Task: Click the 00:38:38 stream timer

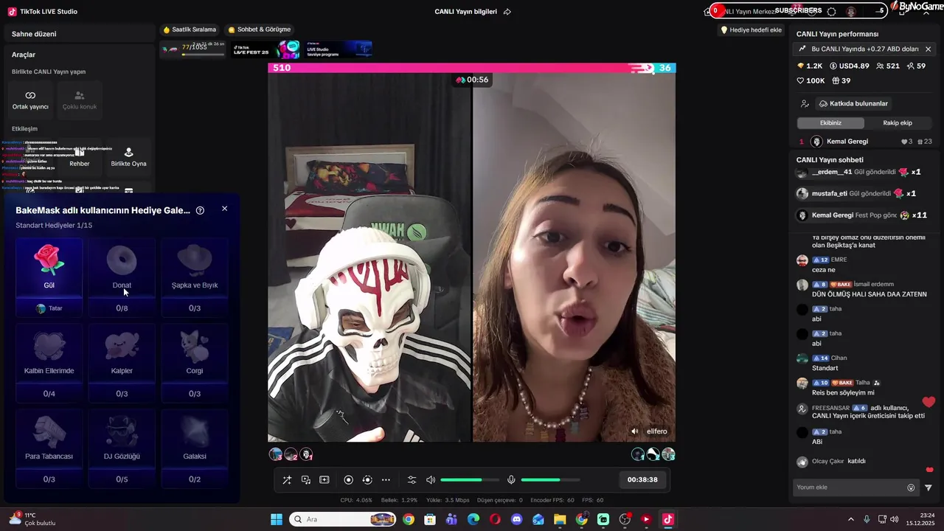Action: pos(642,479)
